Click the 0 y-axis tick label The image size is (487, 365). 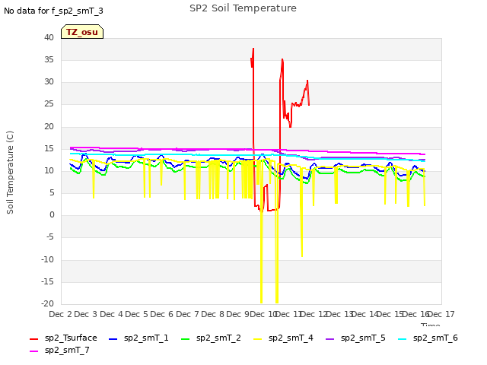coord(52,214)
